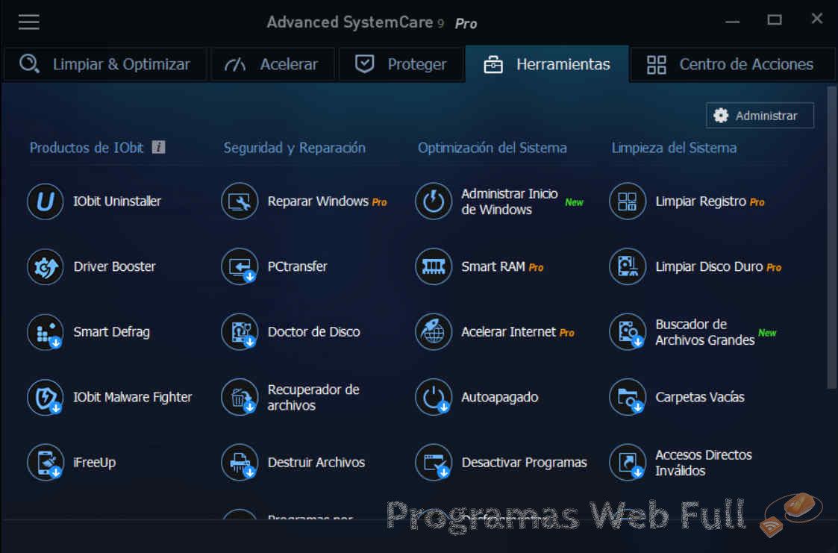Image resolution: width=838 pixels, height=553 pixels.
Task: Click Seguridad y Reparación heading
Action: (295, 148)
